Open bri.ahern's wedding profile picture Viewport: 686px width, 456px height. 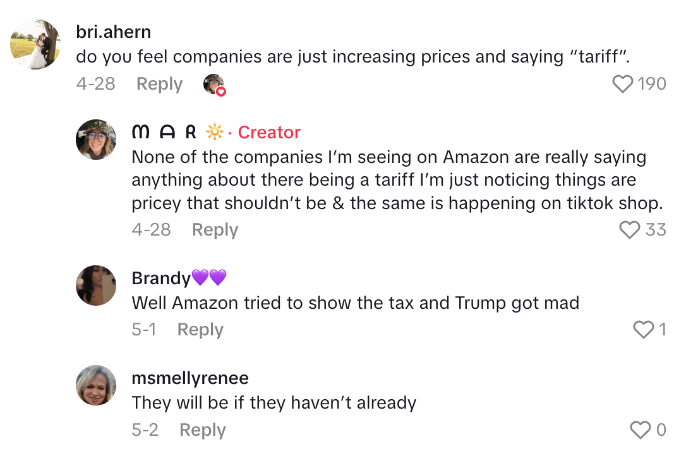35,44
